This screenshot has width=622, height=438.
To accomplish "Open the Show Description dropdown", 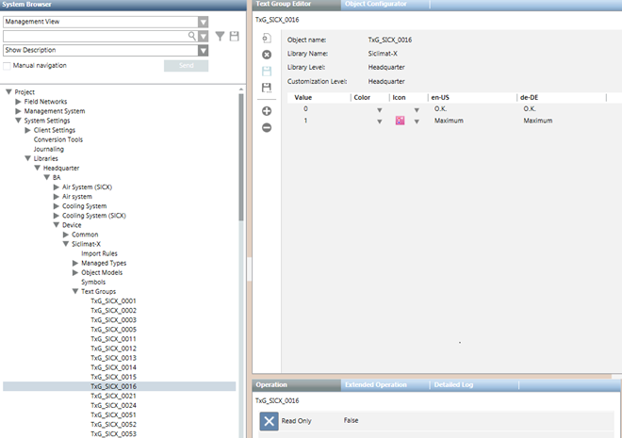I will [x=203, y=50].
